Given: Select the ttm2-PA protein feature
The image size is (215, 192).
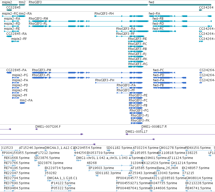Looking at the screenshot, I should click(23, 103).
